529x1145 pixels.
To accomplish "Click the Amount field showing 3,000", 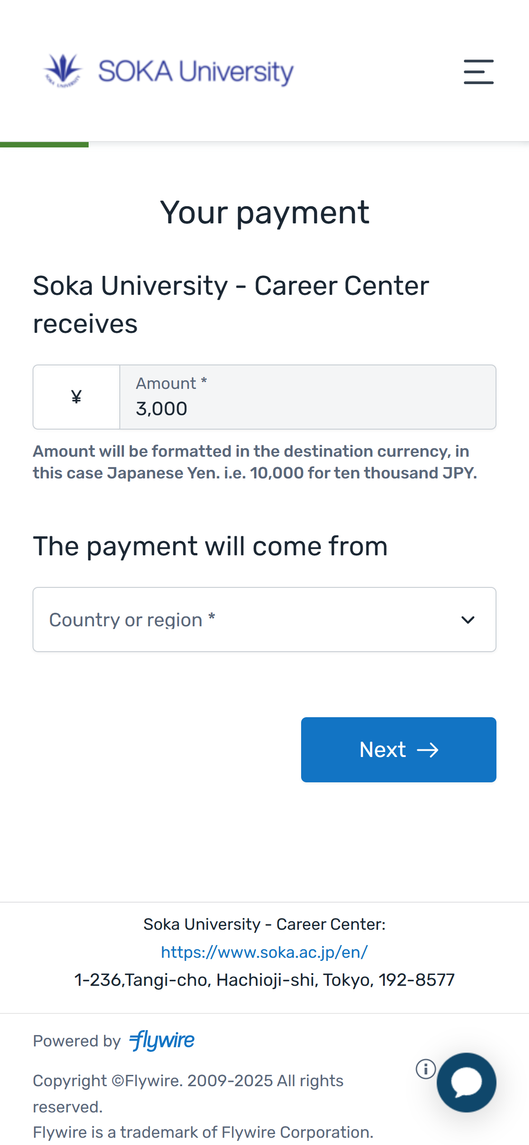I will coord(307,398).
